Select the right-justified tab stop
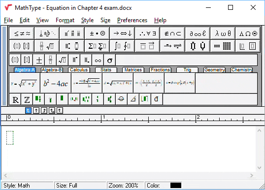265x190 pixels. click(44, 111)
